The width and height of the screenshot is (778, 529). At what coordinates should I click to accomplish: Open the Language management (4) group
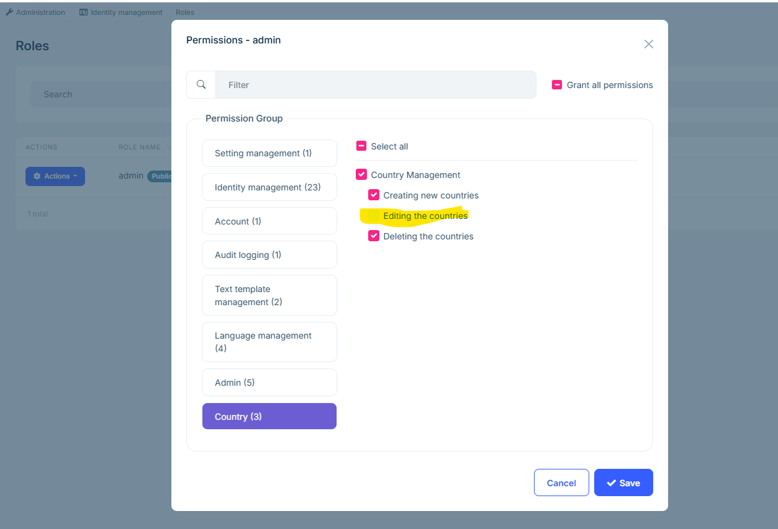click(x=269, y=342)
